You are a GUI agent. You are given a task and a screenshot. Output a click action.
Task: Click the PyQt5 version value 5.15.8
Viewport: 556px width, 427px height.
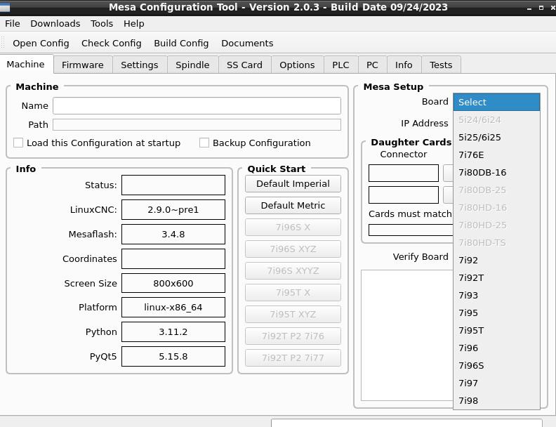coord(173,357)
